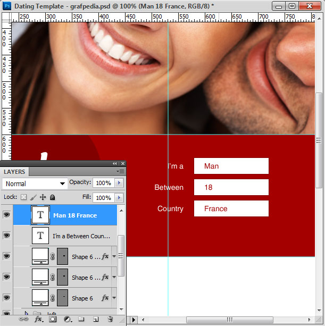The height and width of the screenshot is (326, 325).
Task: Click the ruler origin corner box
Action: (6, 17)
